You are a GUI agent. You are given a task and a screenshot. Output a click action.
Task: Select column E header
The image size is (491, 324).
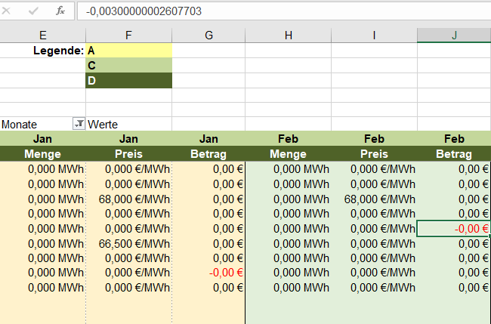42,35
